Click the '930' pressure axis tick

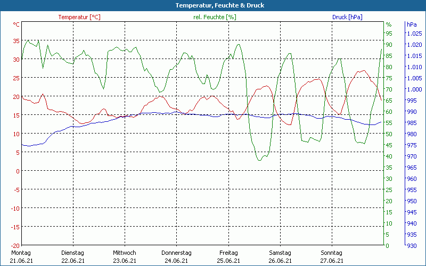click(x=412, y=246)
